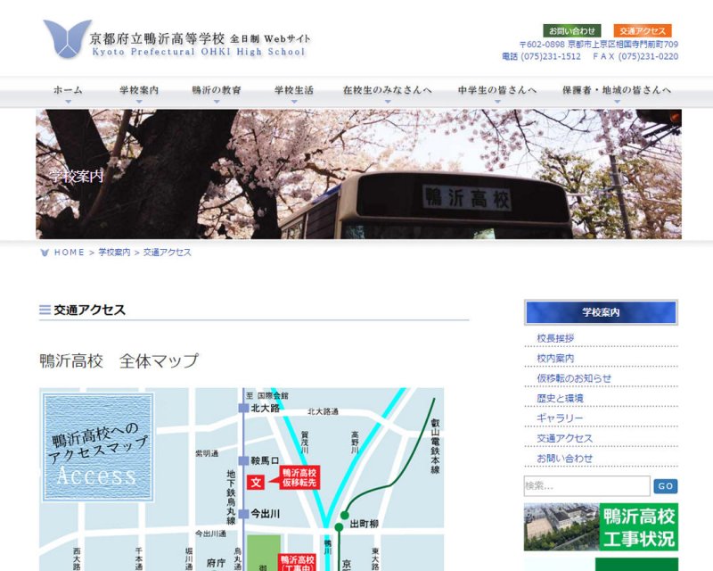
Task: Click the school butterfly logo icon
Action: pos(67,39)
